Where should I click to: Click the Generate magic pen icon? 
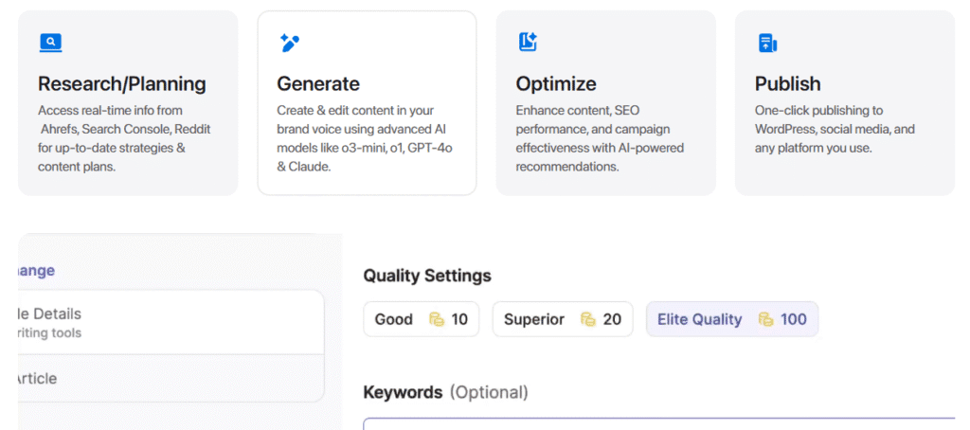(289, 43)
